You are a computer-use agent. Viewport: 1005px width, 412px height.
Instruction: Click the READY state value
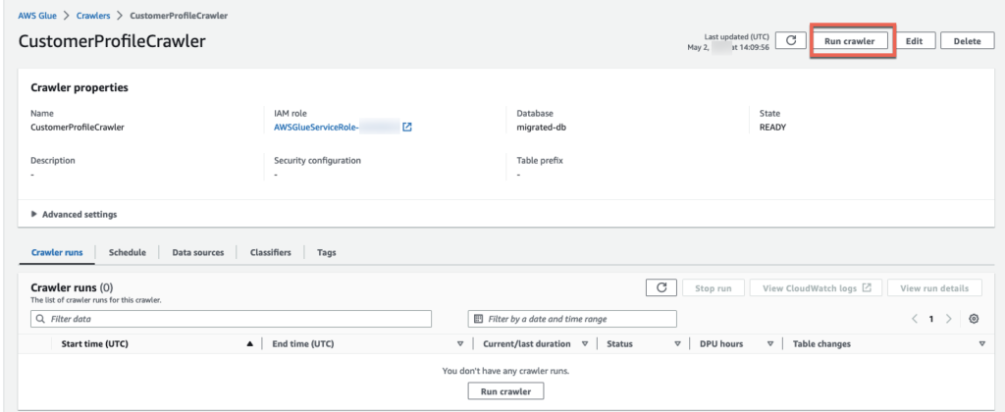(x=772, y=127)
